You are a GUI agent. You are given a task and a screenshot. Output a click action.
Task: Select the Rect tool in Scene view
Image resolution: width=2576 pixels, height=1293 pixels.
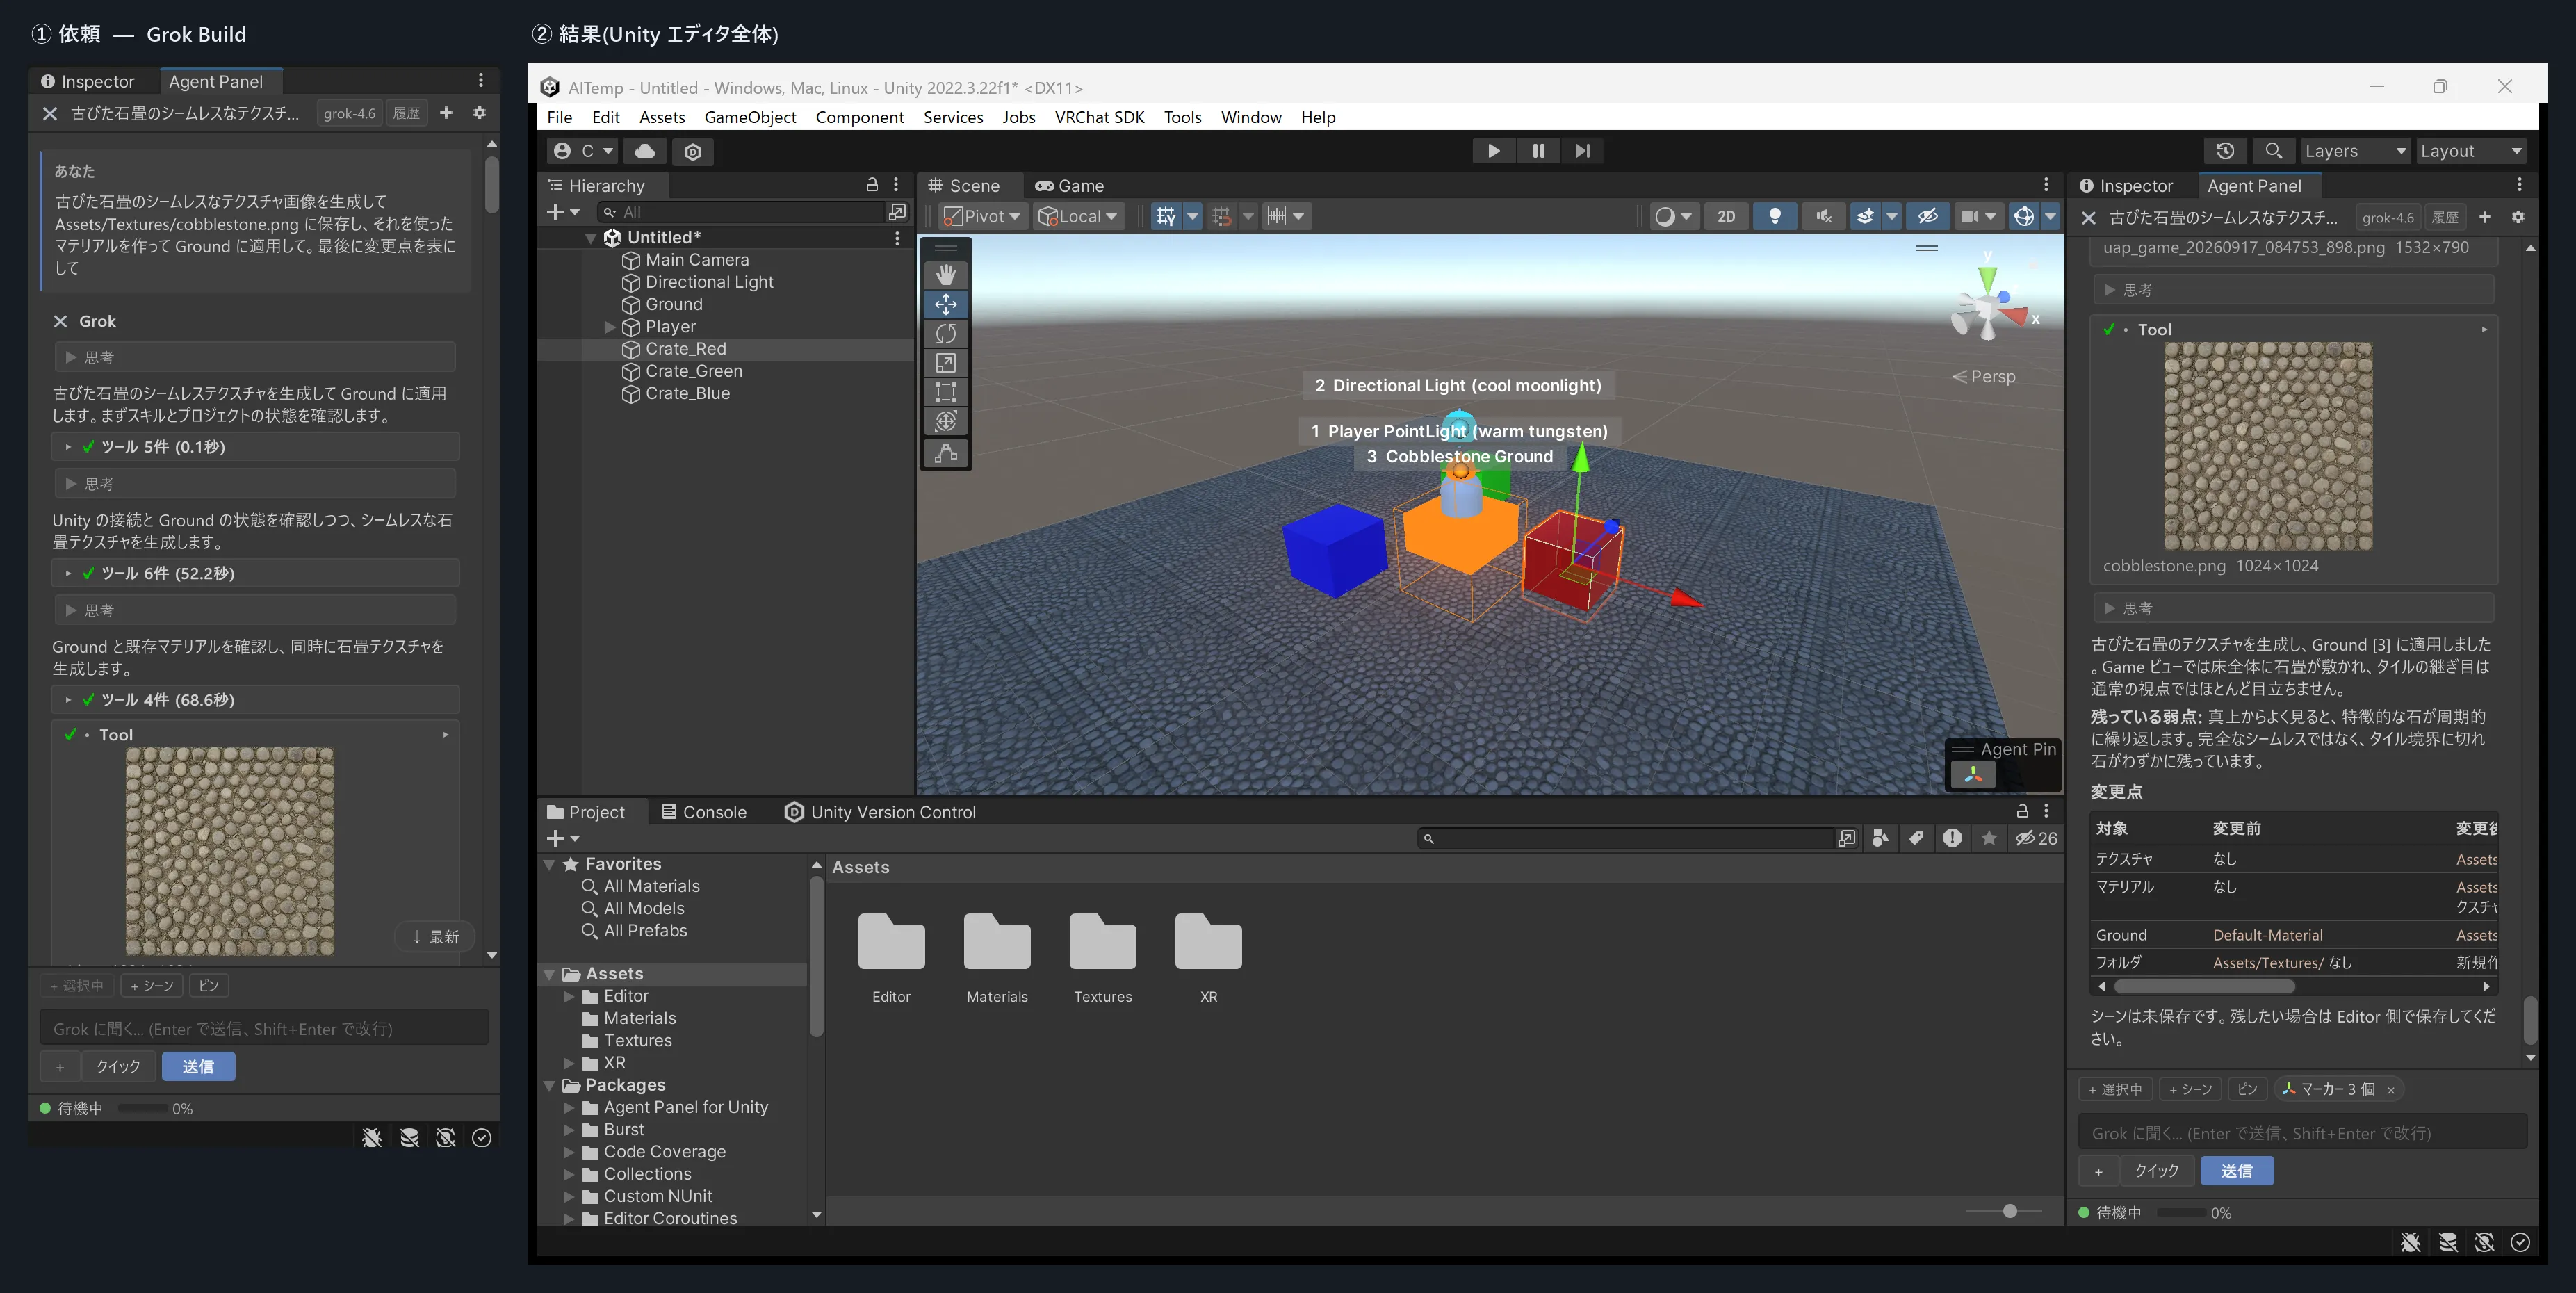[945, 392]
